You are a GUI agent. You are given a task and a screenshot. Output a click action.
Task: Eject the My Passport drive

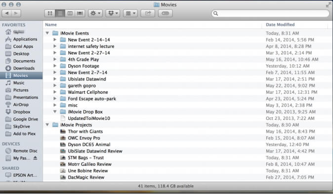[x=35, y=158]
